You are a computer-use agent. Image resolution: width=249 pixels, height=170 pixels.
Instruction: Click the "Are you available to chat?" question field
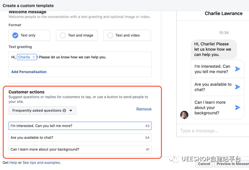75,138
